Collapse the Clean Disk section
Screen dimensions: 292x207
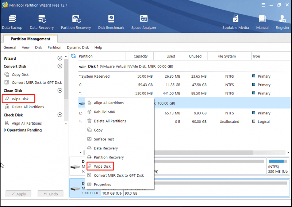tap(60, 90)
